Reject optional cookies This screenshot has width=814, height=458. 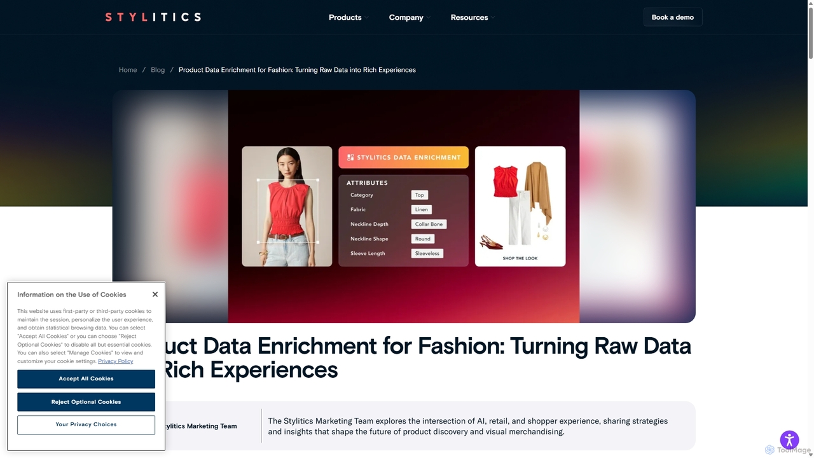86,402
